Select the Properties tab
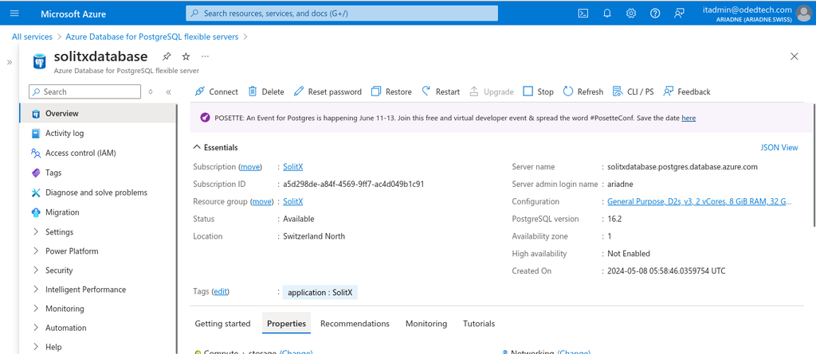The image size is (816, 354). [x=286, y=323]
